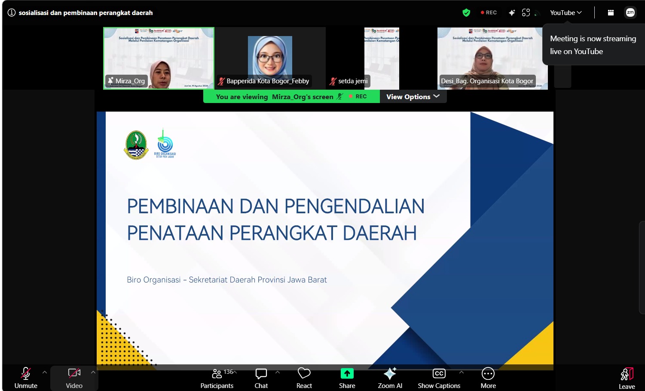
Task: Select Mirza_Org's video thumbnail
Action: tap(159, 58)
